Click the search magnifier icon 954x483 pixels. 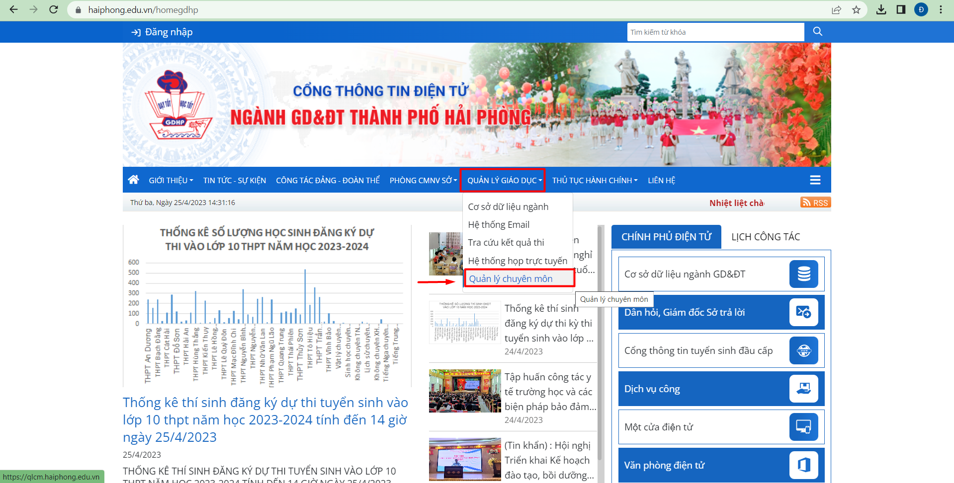(817, 32)
